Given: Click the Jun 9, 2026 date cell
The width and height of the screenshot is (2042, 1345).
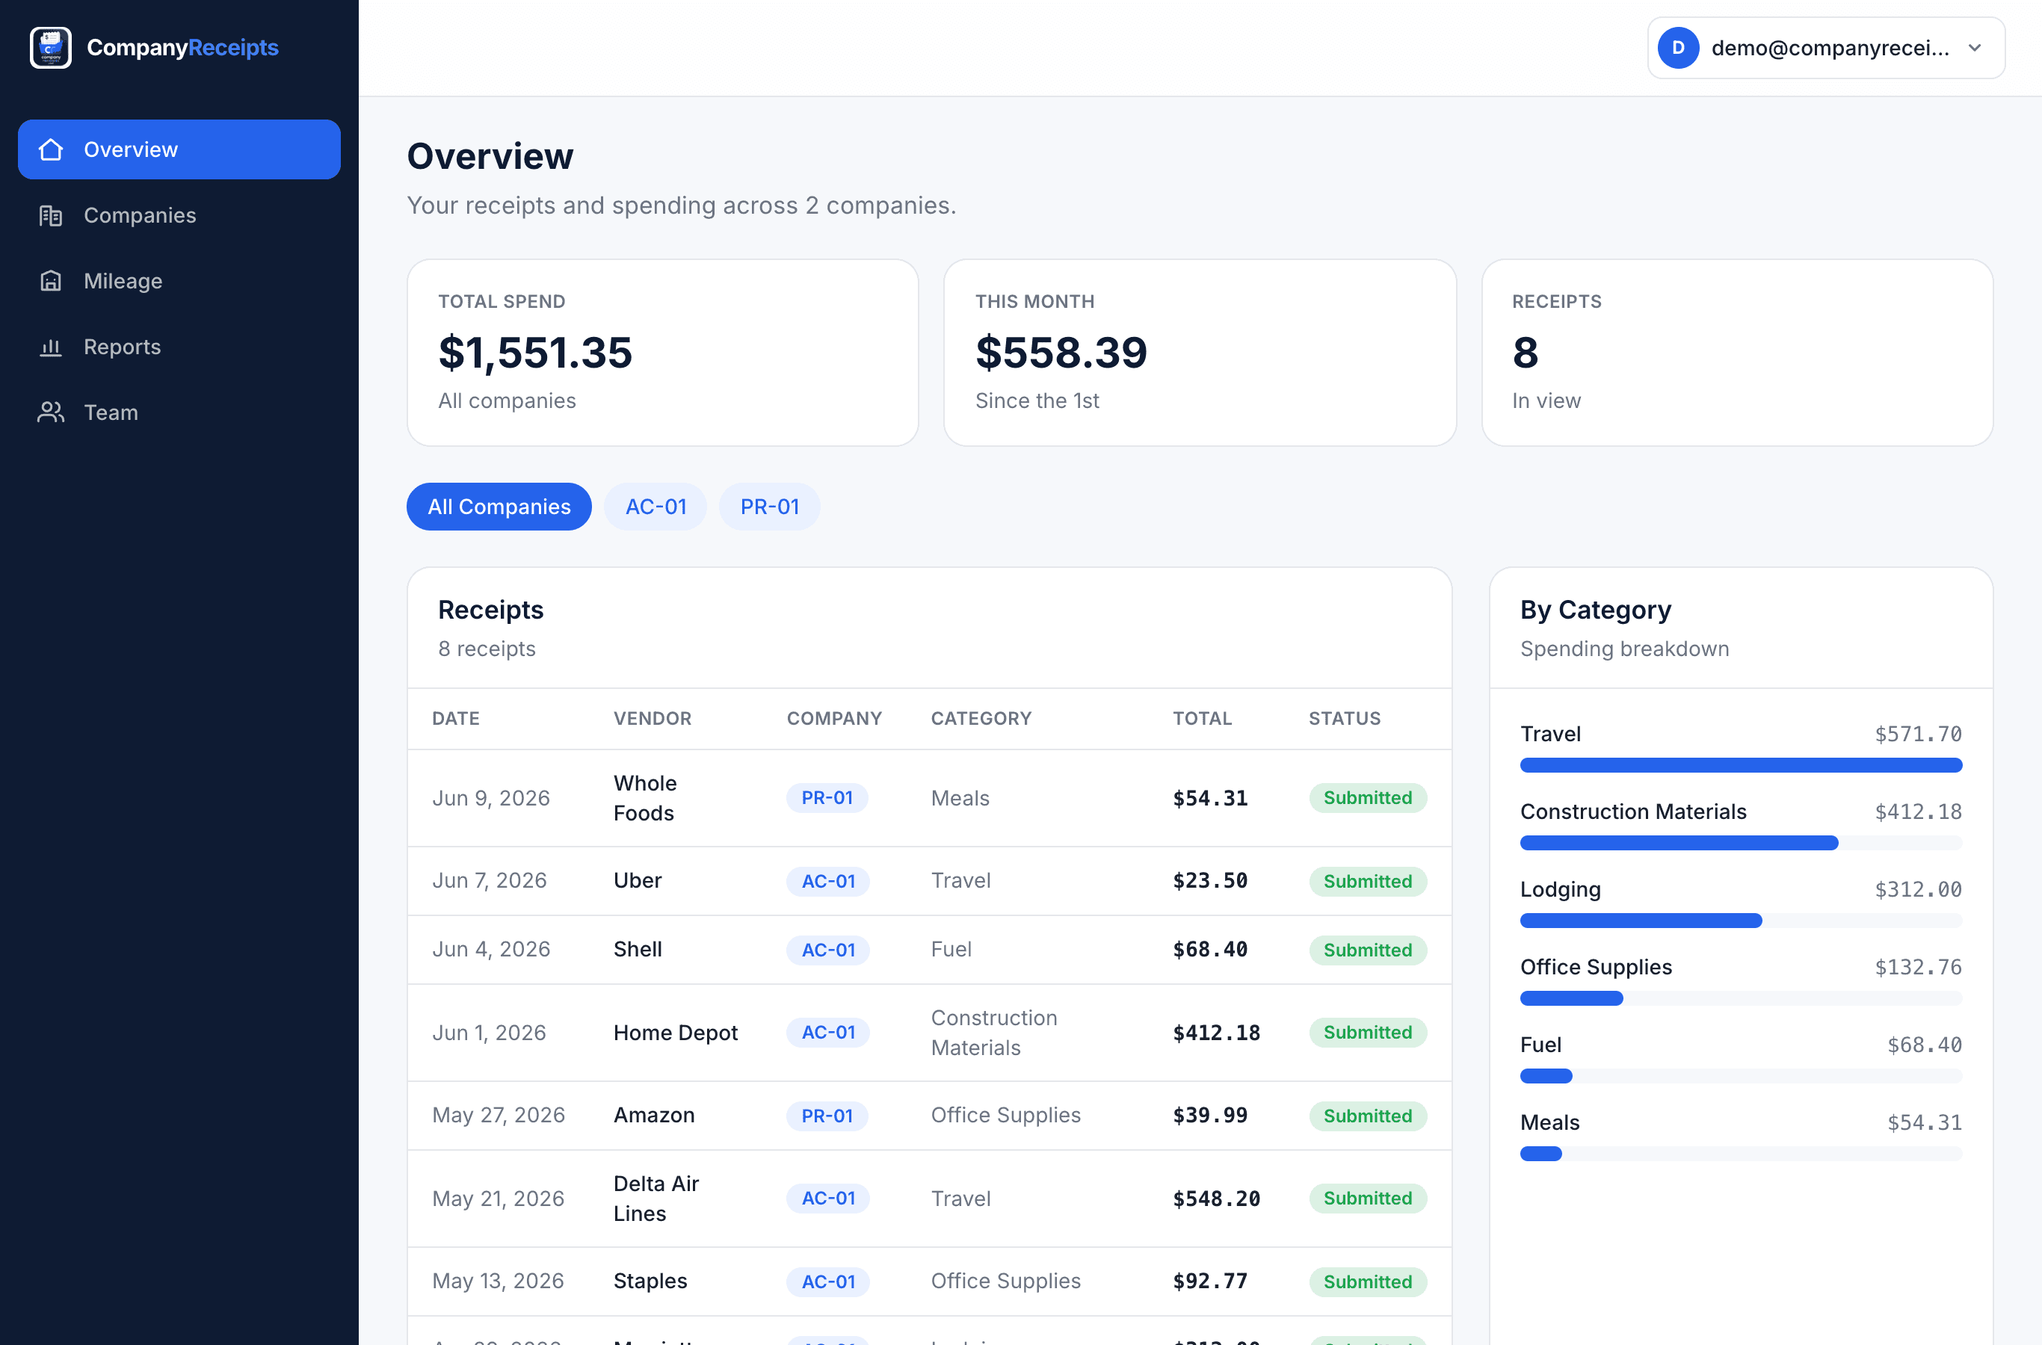Looking at the screenshot, I should (491, 798).
